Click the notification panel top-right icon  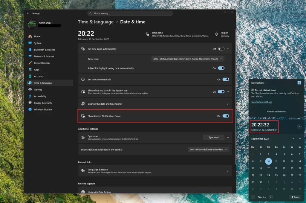tap(299, 83)
